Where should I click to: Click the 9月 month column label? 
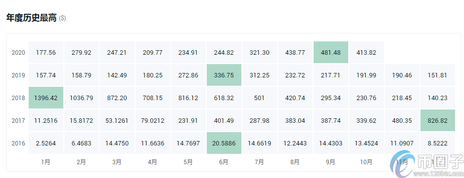(331, 162)
